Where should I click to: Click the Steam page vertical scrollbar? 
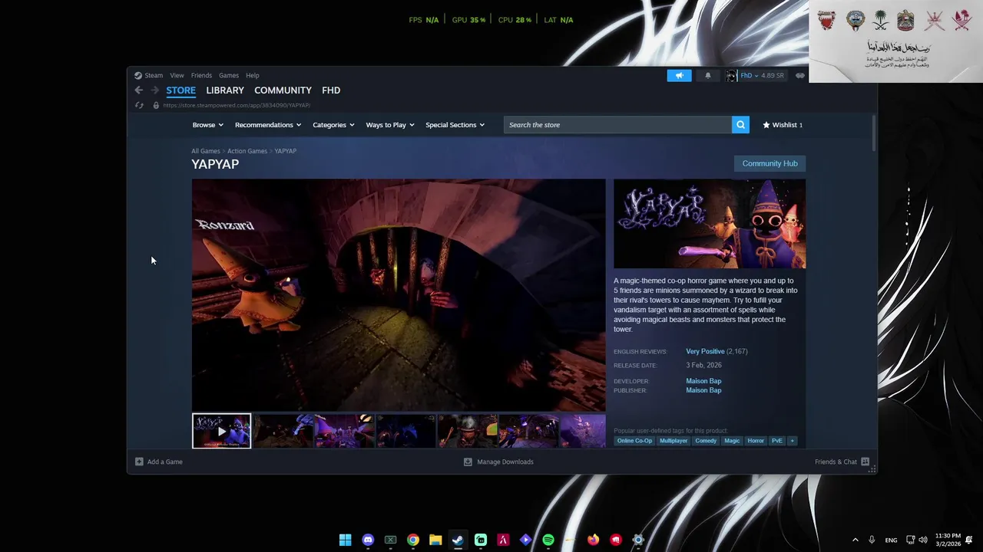click(x=874, y=133)
